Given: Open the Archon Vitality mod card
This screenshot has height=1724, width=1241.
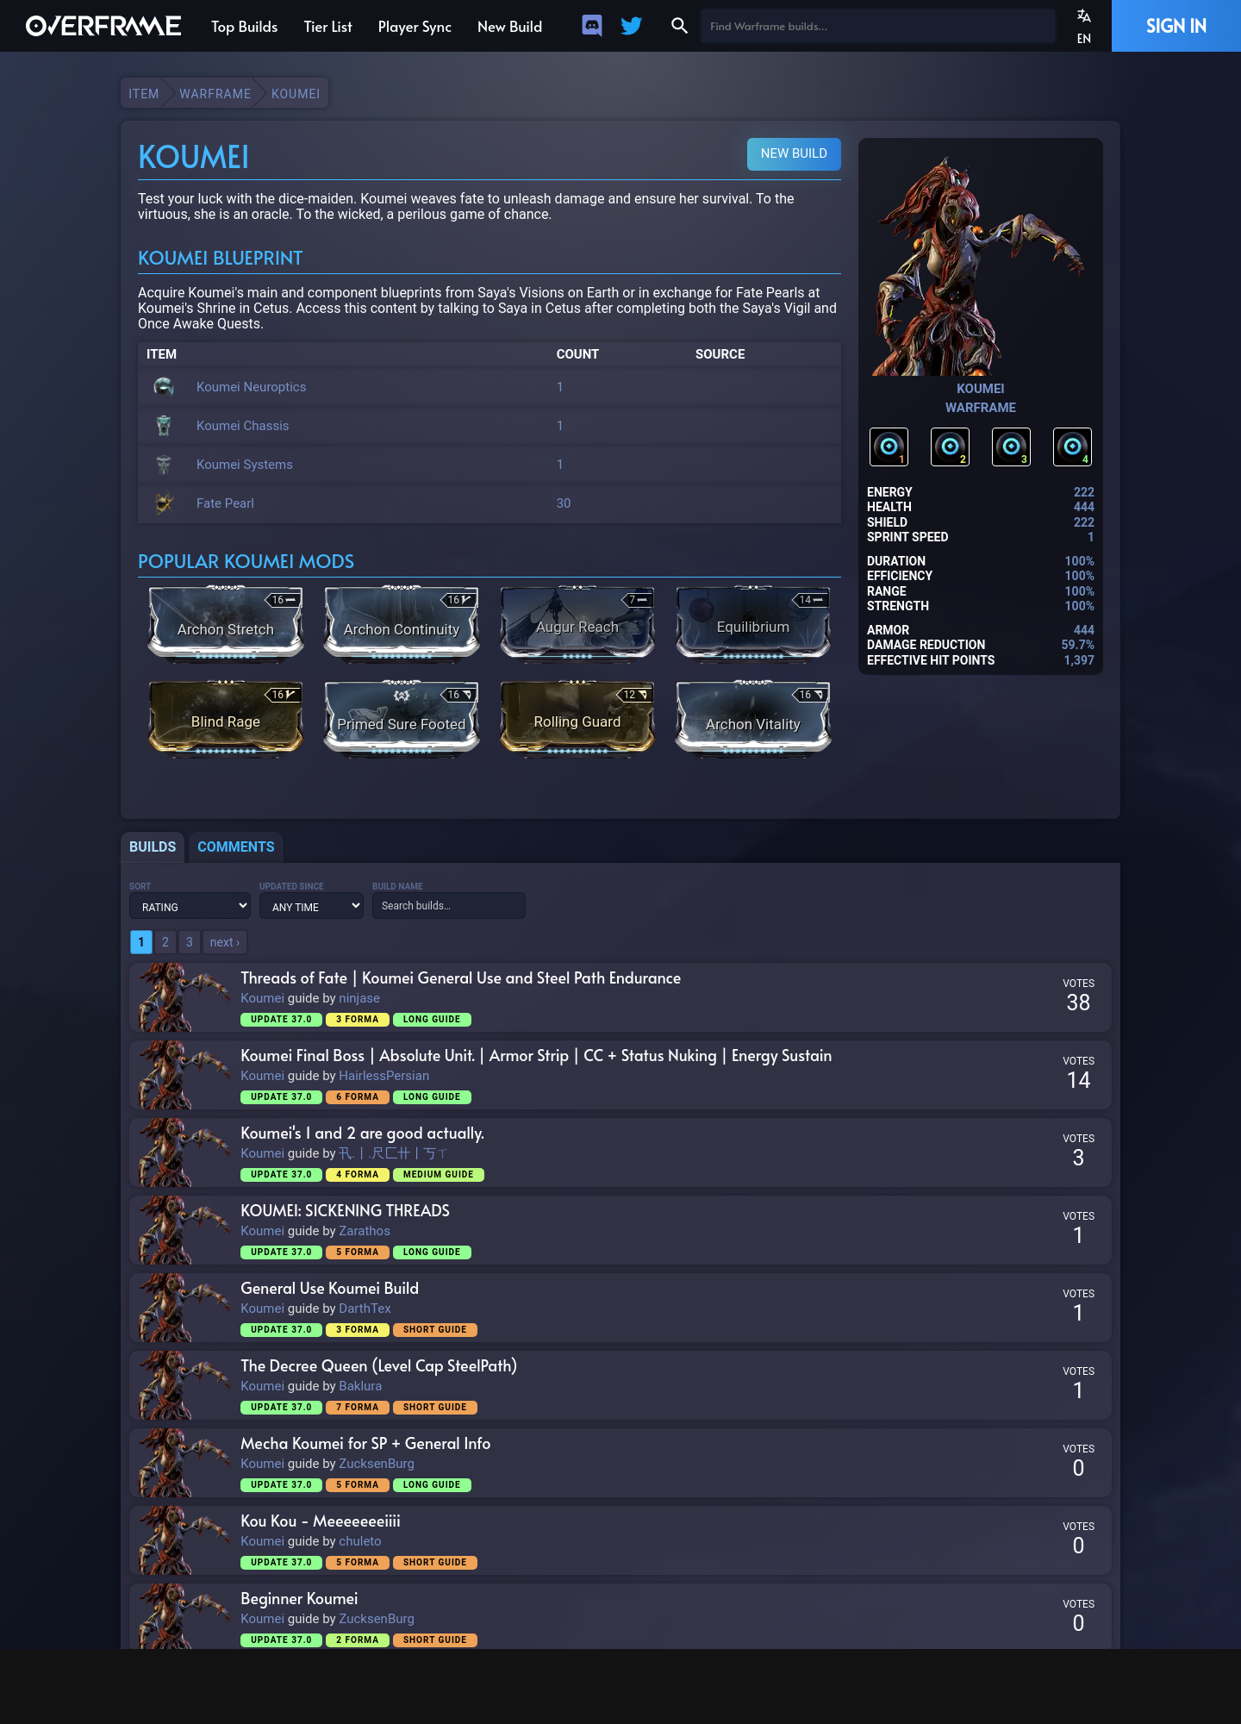Looking at the screenshot, I should [x=753, y=719].
